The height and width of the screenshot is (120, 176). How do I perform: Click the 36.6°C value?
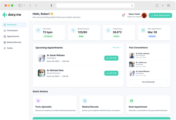(x=117, y=32)
